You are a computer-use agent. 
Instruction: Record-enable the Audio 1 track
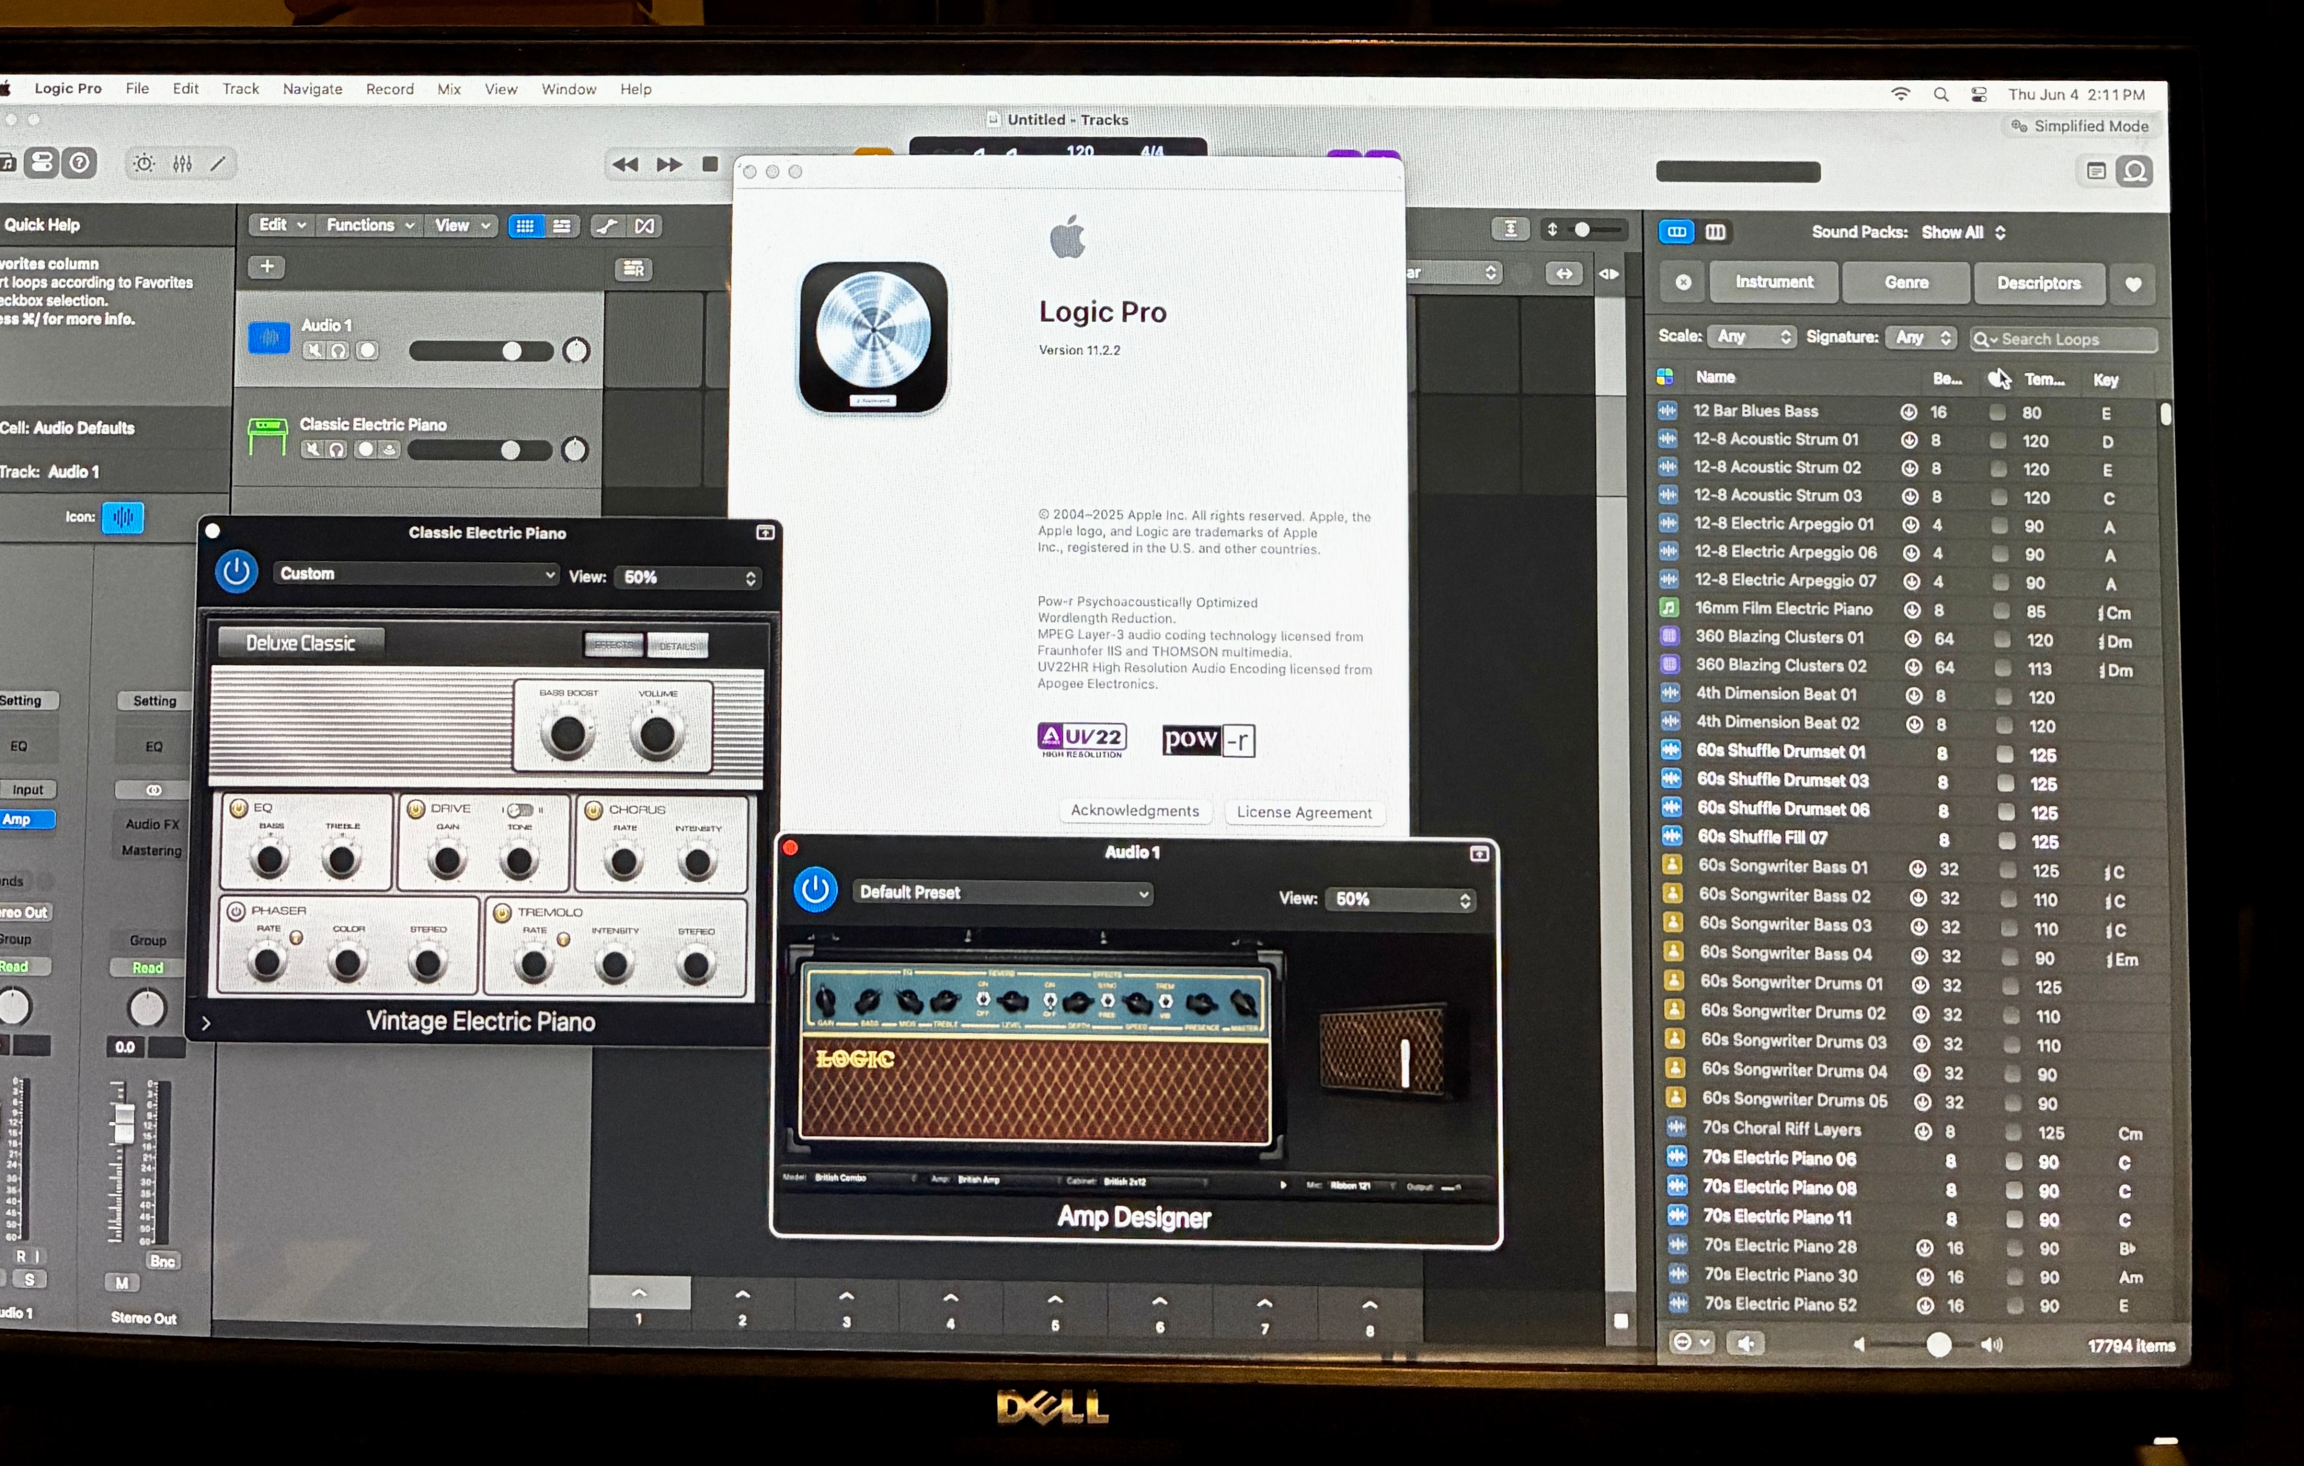coord(367,351)
